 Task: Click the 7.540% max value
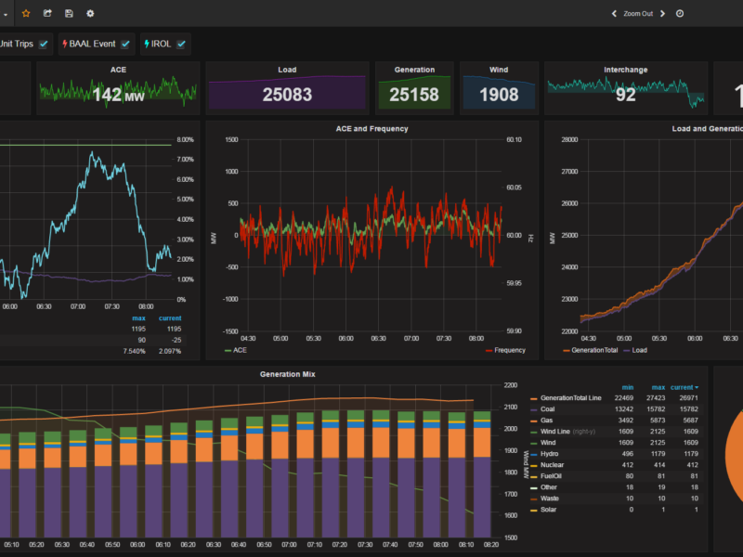click(x=134, y=351)
